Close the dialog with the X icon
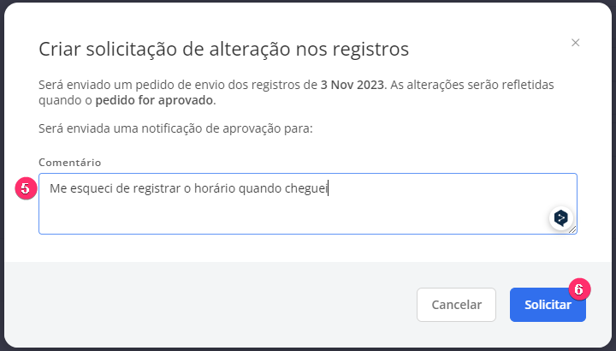 [x=575, y=43]
